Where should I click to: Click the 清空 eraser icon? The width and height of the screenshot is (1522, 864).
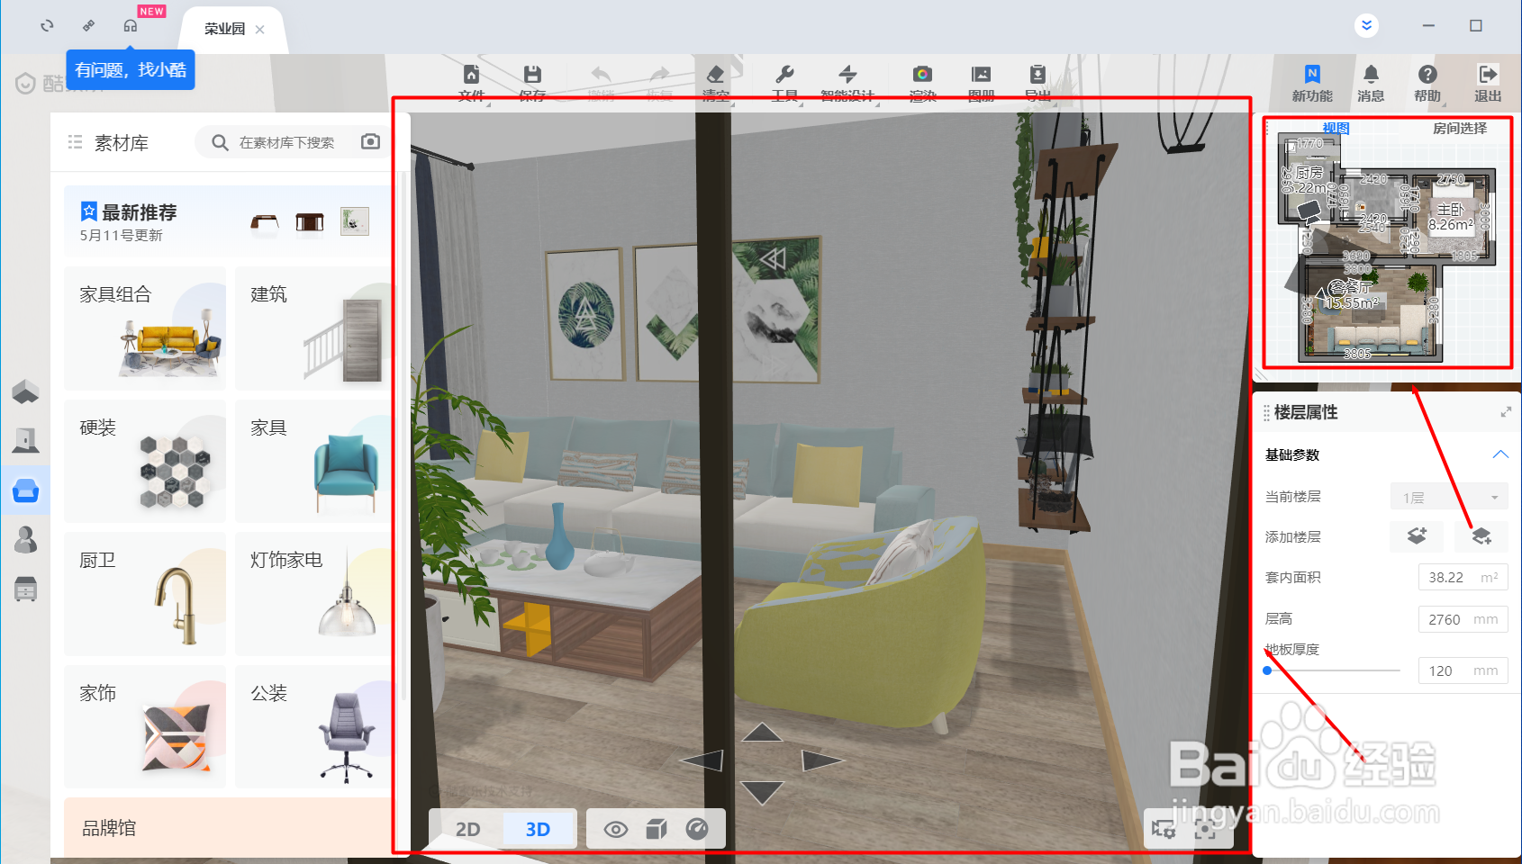[x=715, y=75]
